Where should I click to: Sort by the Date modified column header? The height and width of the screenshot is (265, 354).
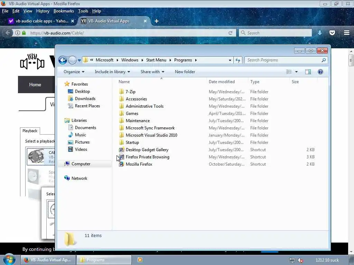222,81
